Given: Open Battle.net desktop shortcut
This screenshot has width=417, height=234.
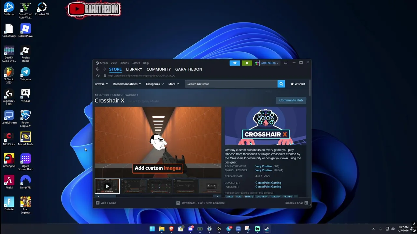Looking at the screenshot, I should tap(9, 9).
